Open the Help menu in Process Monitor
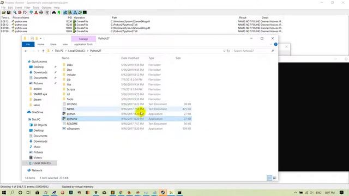This screenshot has height=196, width=349. click(57, 8)
